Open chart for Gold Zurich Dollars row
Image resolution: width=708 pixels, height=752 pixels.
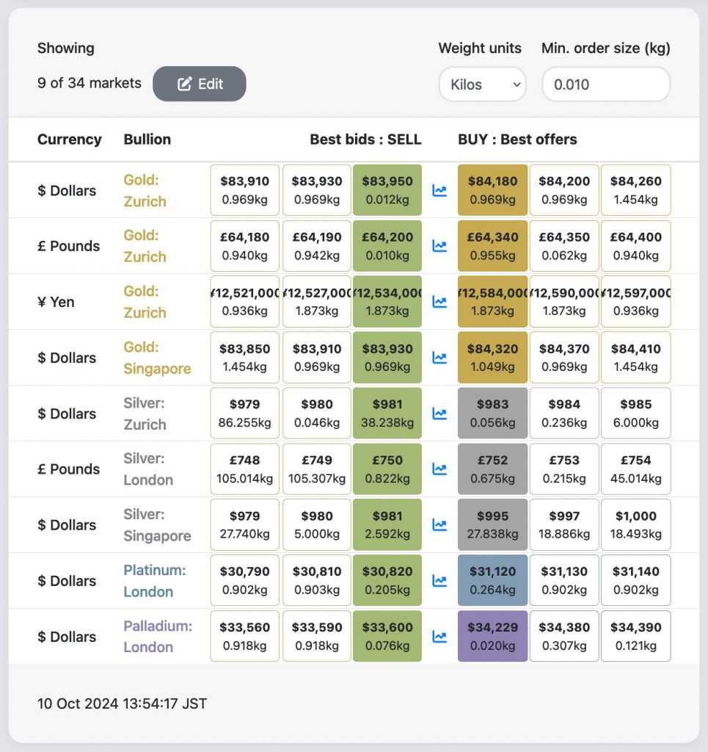click(x=439, y=191)
